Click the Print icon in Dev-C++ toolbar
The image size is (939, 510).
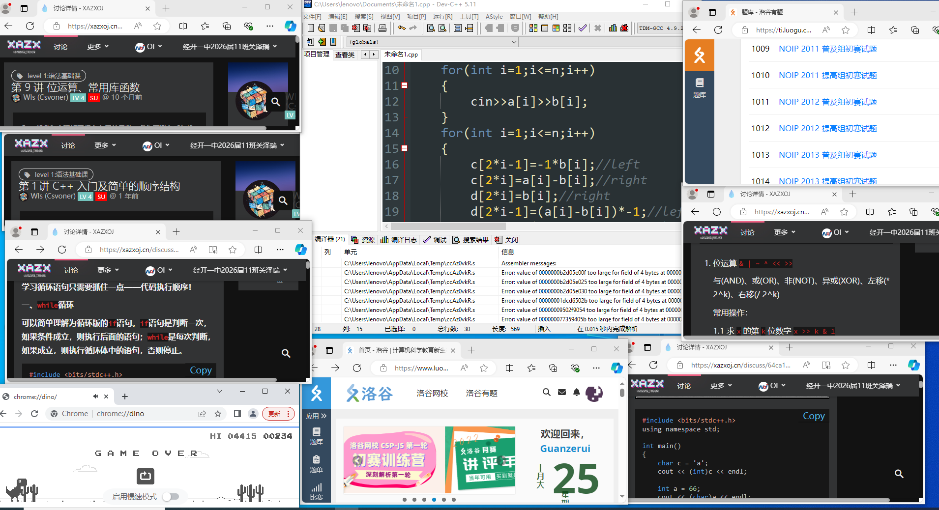(x=382, y=28)
